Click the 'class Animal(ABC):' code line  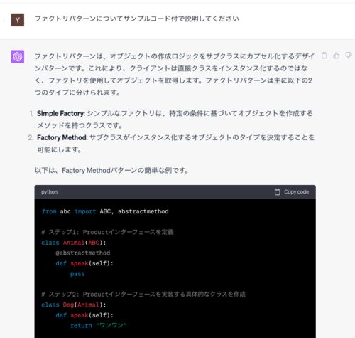74,243
